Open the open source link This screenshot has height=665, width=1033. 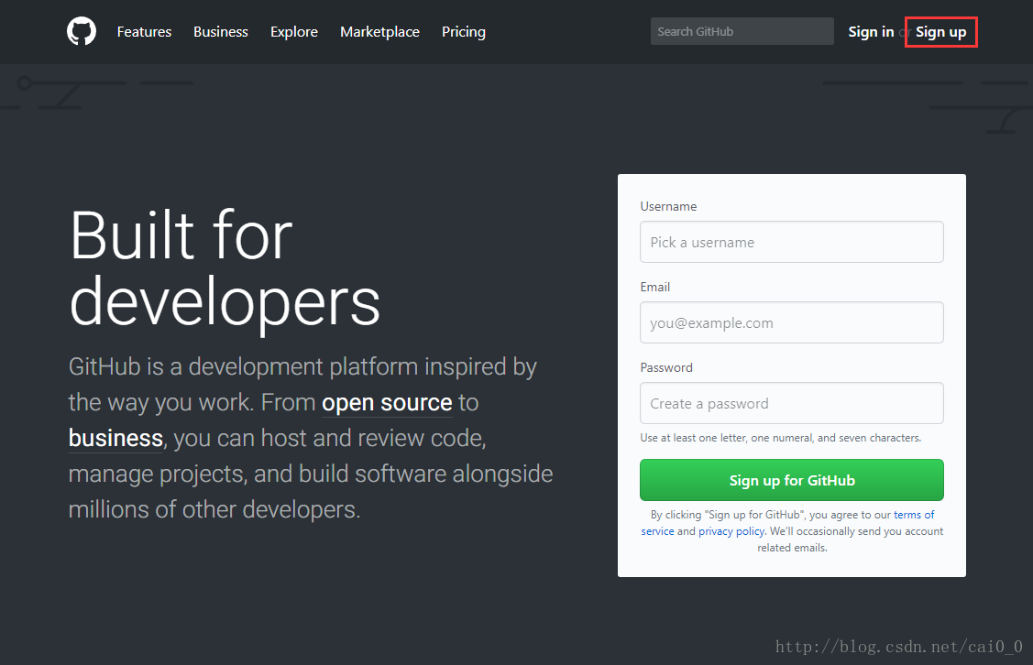pos(386,402)
